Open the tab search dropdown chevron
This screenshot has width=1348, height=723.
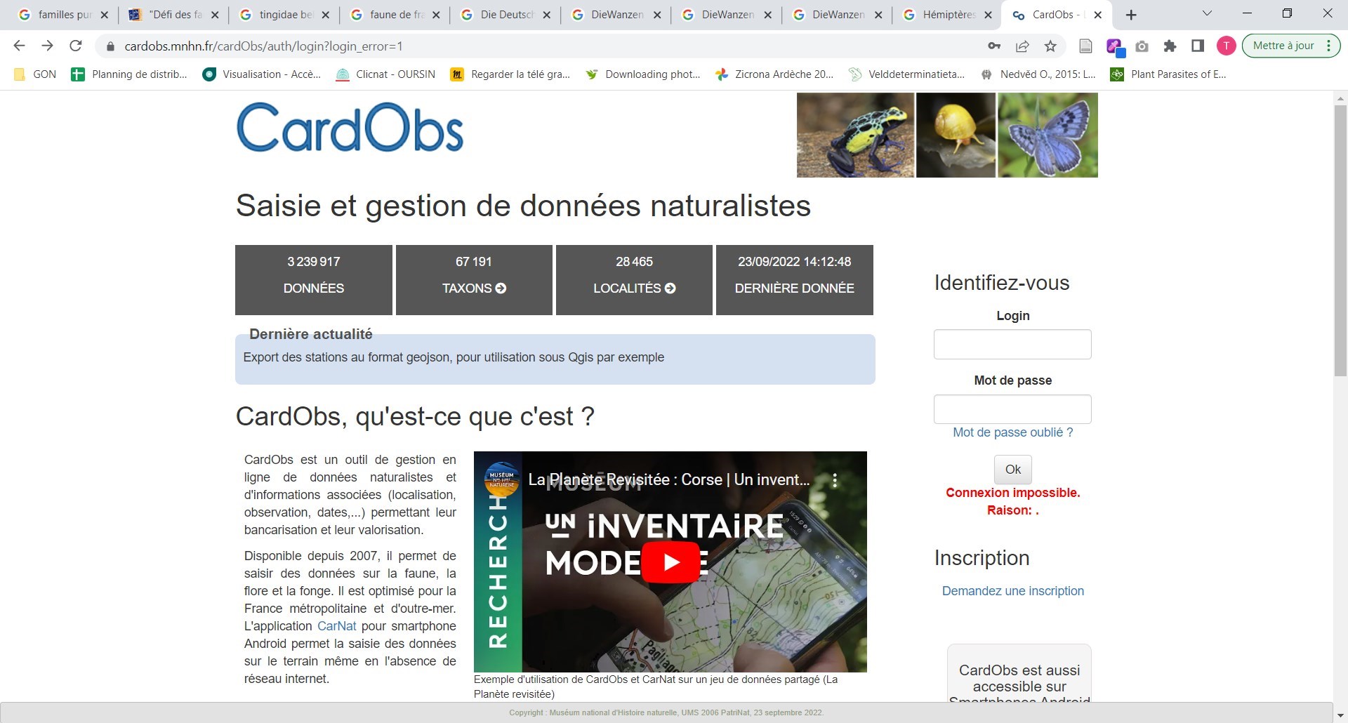tap(1207, 13)
